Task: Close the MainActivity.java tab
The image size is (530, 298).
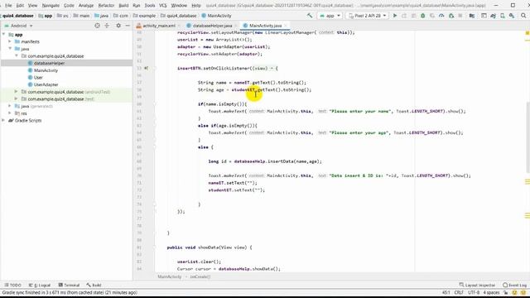Action: (286, 26)
